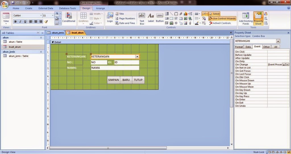
Task: Select the Text Box control tool
Action: (142, 19)
